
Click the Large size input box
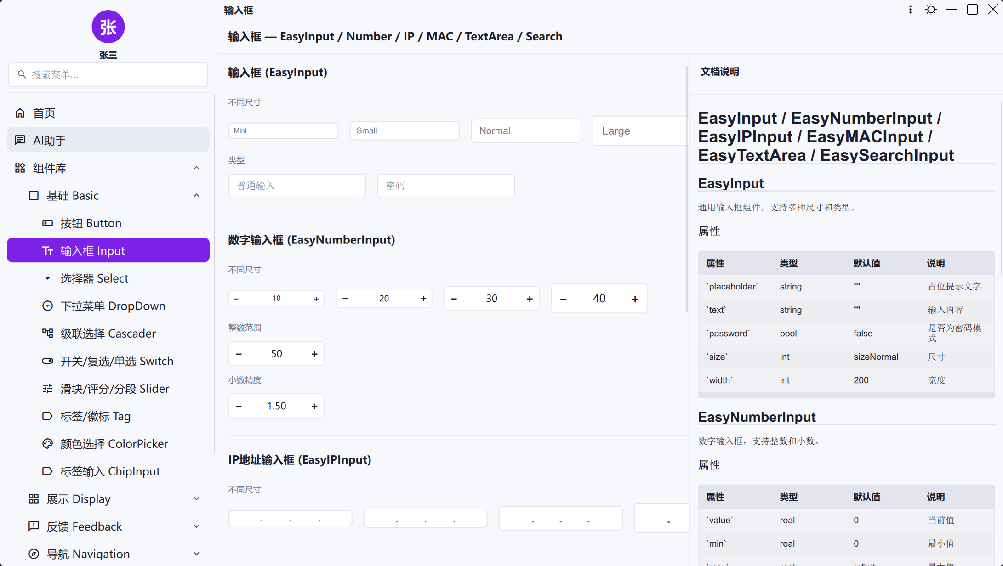coord(641,130)
